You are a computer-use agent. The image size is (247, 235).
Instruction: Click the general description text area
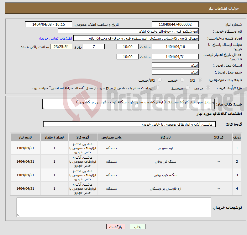tap(129, 104)
